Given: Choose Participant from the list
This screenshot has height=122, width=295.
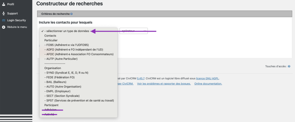Looking at the screenshot, I should [51, 105].
